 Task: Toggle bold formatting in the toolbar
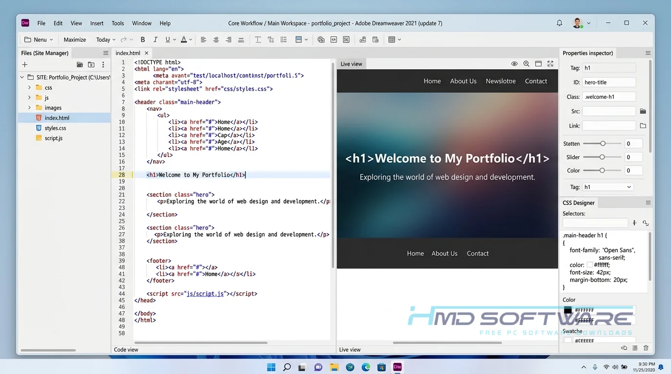(143, 40)
